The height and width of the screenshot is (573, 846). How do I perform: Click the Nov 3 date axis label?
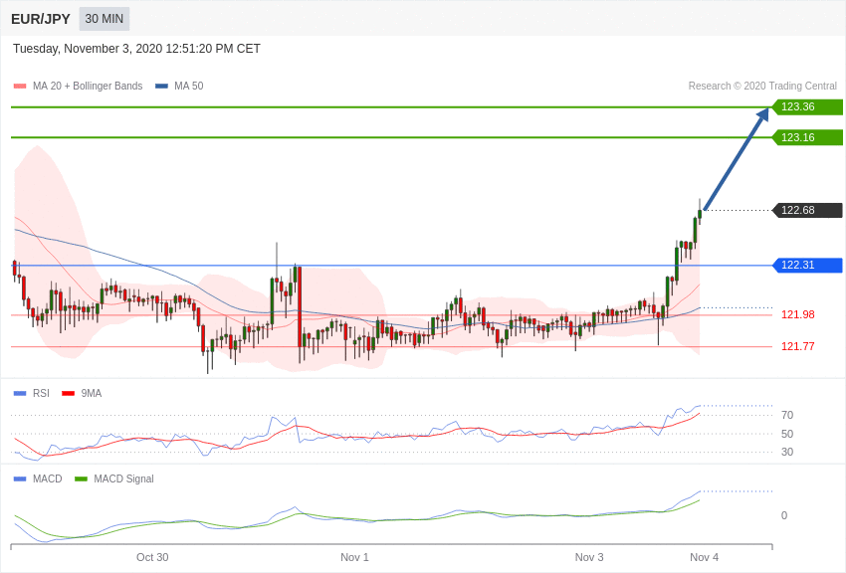click(589, 557)
